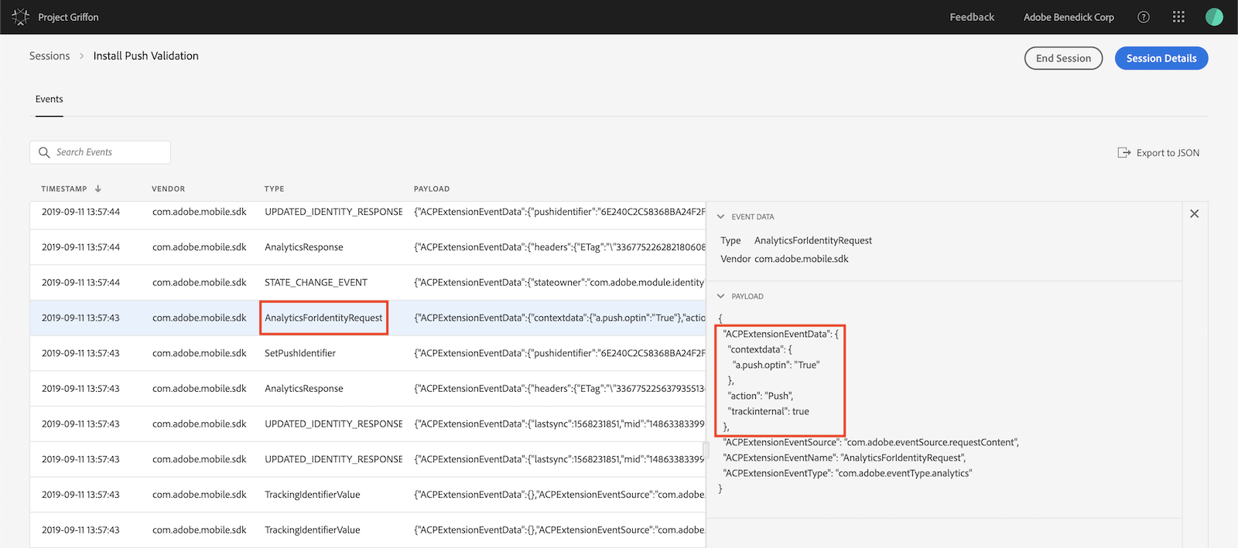Click the timestamp of 13:57:44 UPDATED_IDENTITY_RESPONSE row
The width and height of the screenshot is (1238, 548).
tap(81, 212)
